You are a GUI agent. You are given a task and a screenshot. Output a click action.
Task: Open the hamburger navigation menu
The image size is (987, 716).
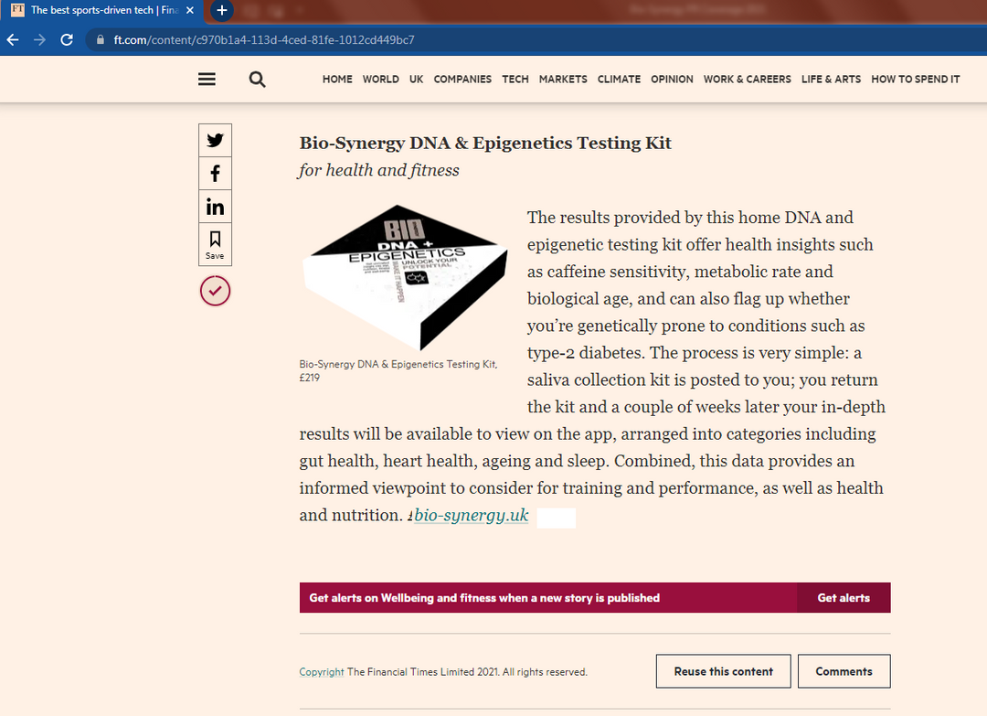[x=207, y=80]
